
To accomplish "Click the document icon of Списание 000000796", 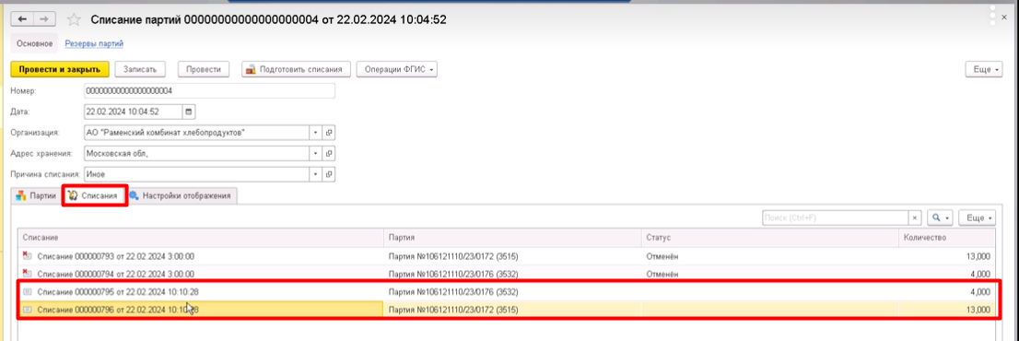I will coord(28,310).
